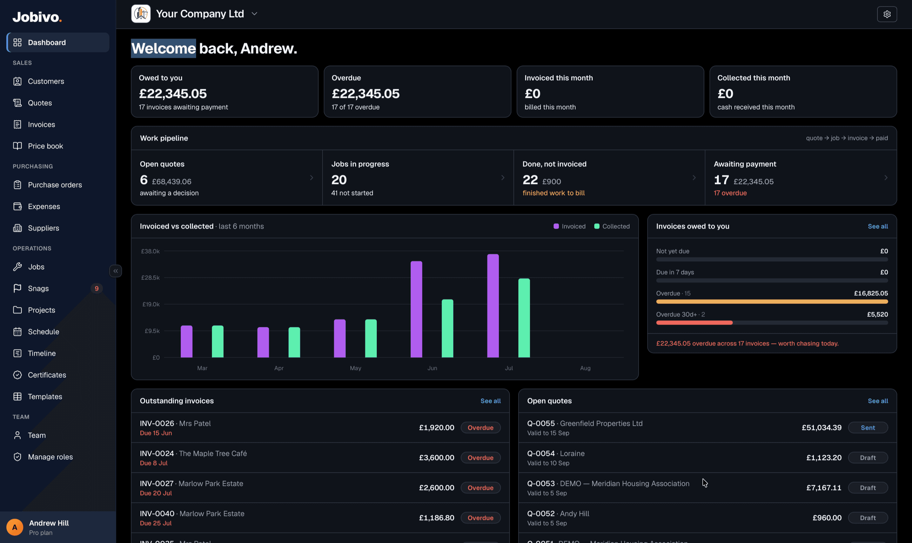This screenshot has width=912, height=543.
Task: Click the Quotes icon in sidebar
Action: 17,103
